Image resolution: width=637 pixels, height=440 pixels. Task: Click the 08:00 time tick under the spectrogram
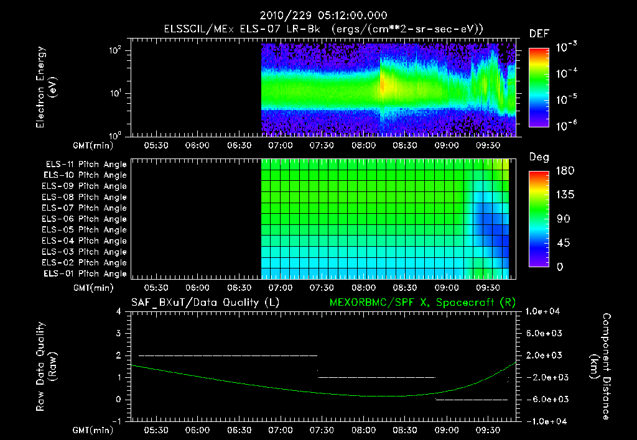coord(363,145)
